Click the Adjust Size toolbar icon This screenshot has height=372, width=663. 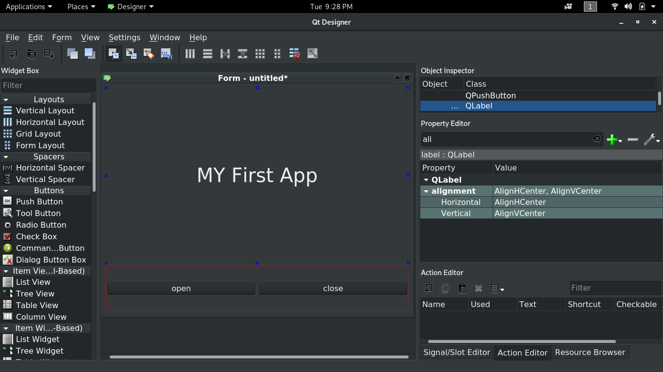[x=312, y=54]
